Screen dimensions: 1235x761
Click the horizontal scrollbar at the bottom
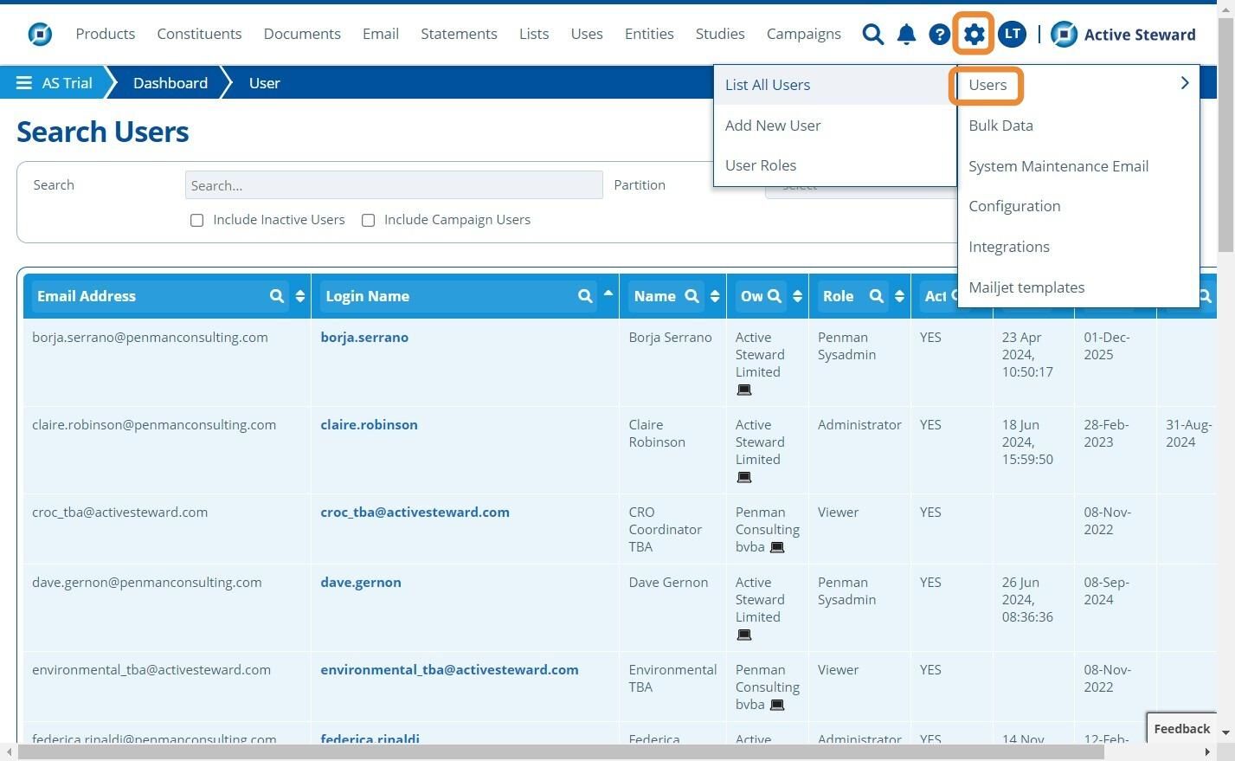(x=561, y=752)
